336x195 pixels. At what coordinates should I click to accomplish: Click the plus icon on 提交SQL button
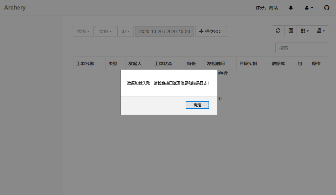tap(202, 31)
